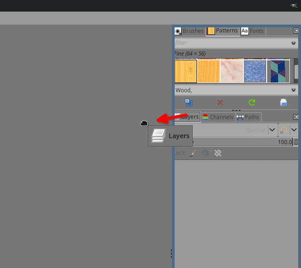Click the system tray icon in top bar
Screen dimensions: 301x268
click(294, 6)
